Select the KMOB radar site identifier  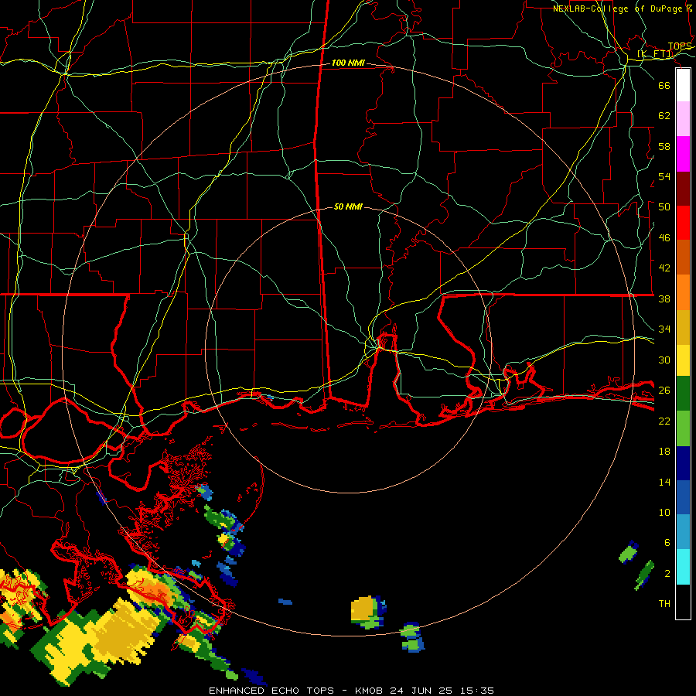point(369,691)
